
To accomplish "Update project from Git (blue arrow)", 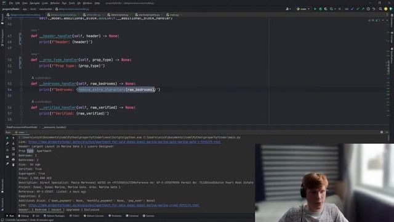I will point(352,9).
